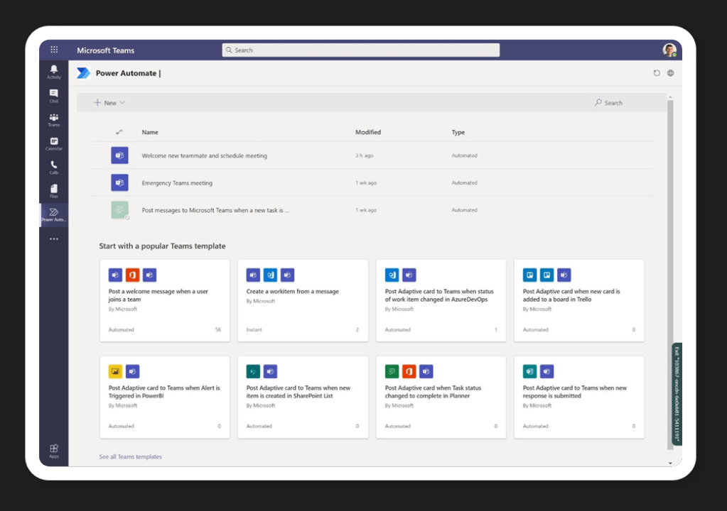Go to Teams in the sidebar

point(54,119)
